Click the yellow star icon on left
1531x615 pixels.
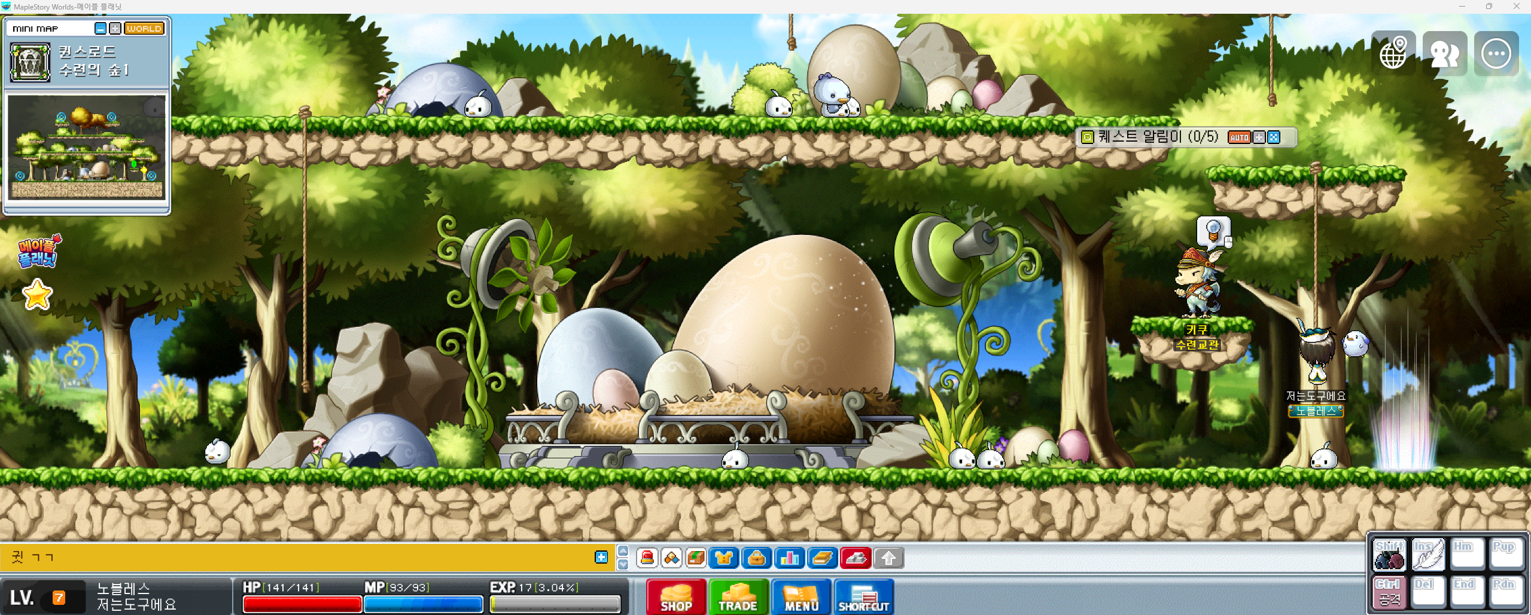tap(37, 294)
